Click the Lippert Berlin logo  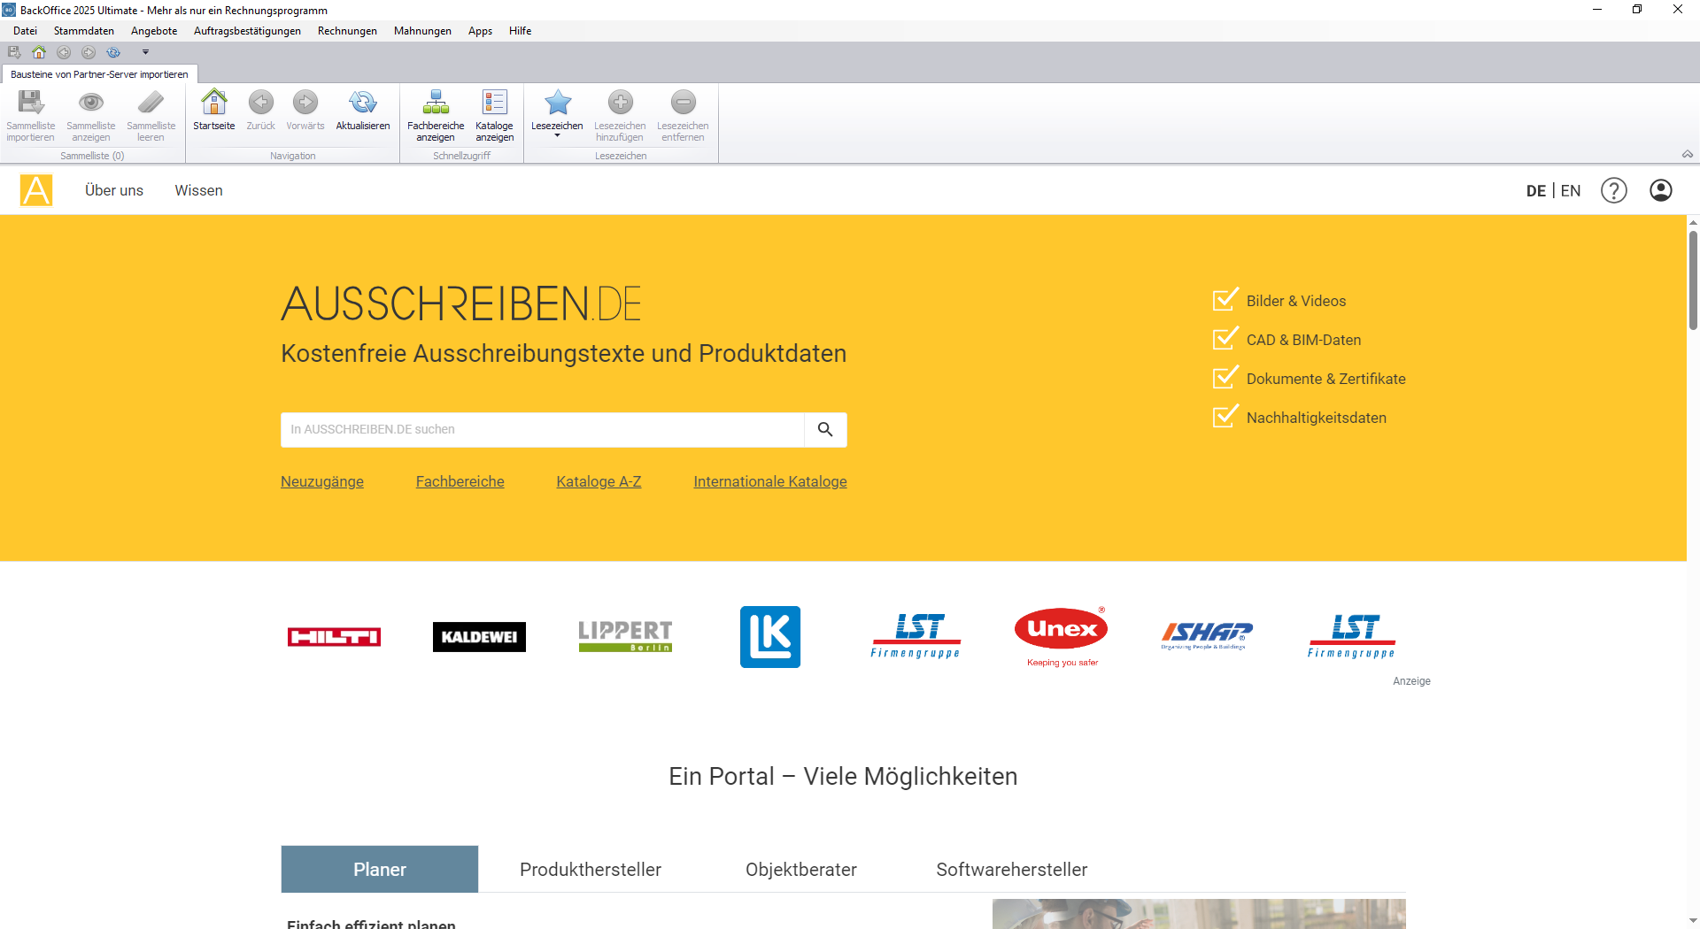tap(625, 636)
